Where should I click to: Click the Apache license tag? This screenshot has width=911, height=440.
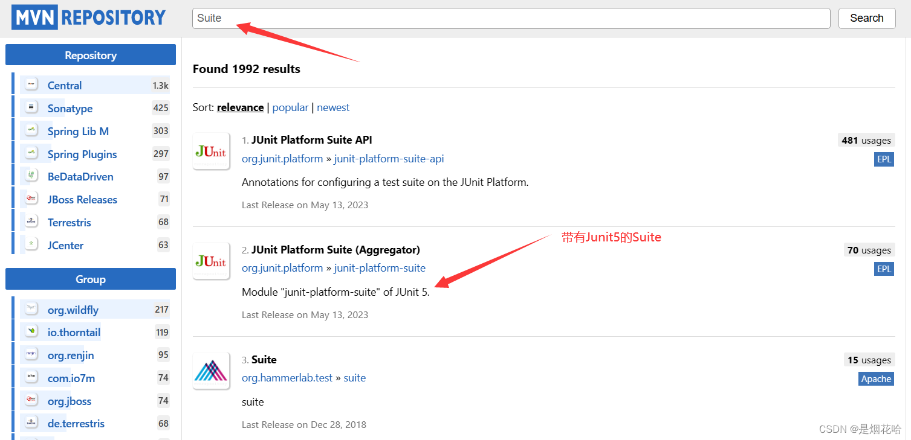pos(876,379)
